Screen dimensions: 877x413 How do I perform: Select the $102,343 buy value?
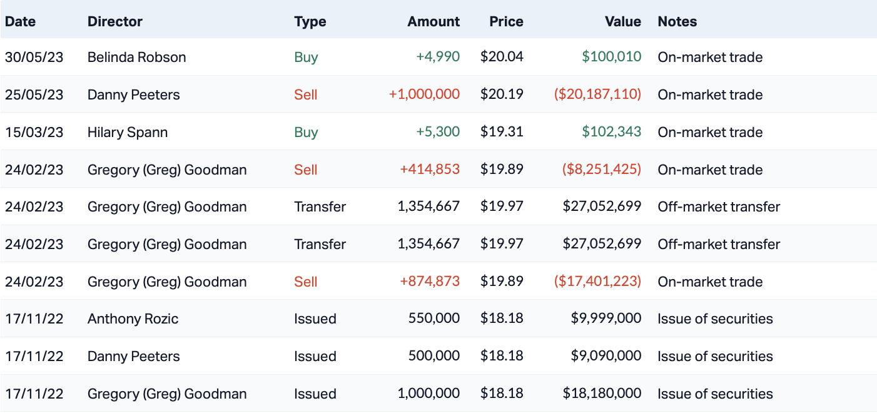[611, 132]
